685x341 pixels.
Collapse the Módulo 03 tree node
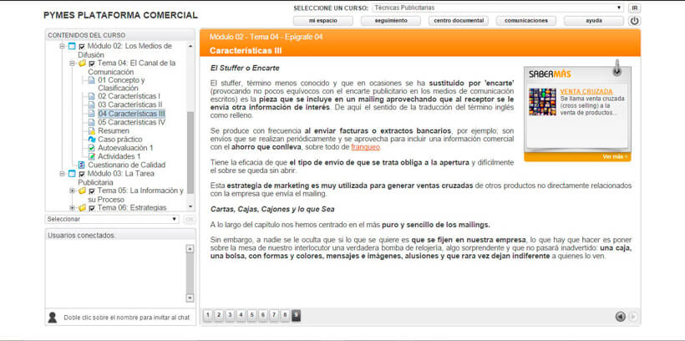62,174
